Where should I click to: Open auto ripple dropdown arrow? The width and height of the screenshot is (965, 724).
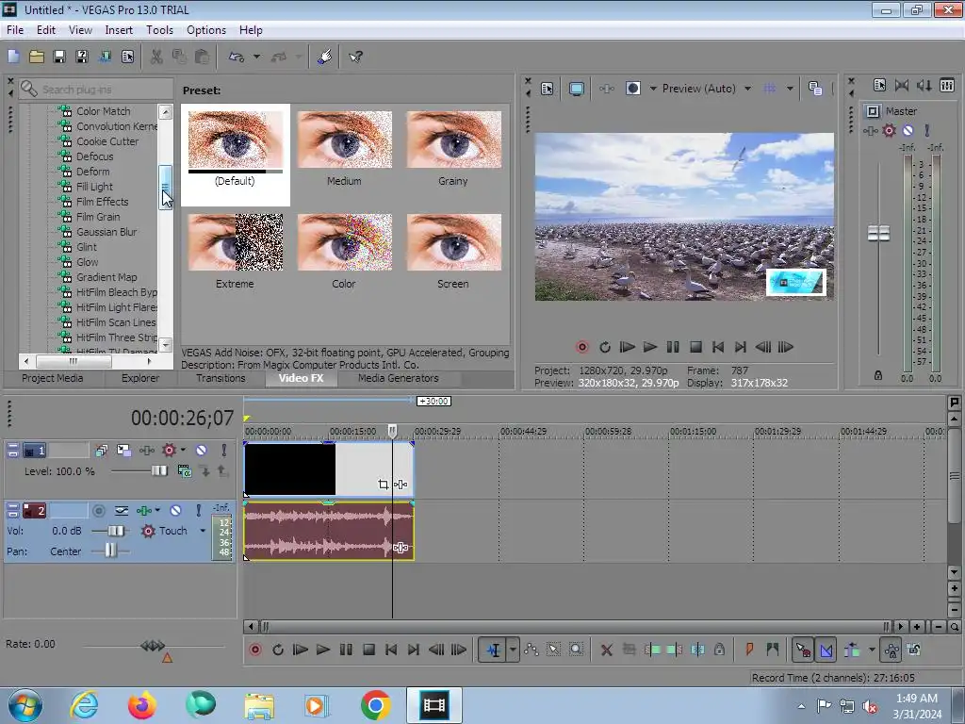(872, 650)
